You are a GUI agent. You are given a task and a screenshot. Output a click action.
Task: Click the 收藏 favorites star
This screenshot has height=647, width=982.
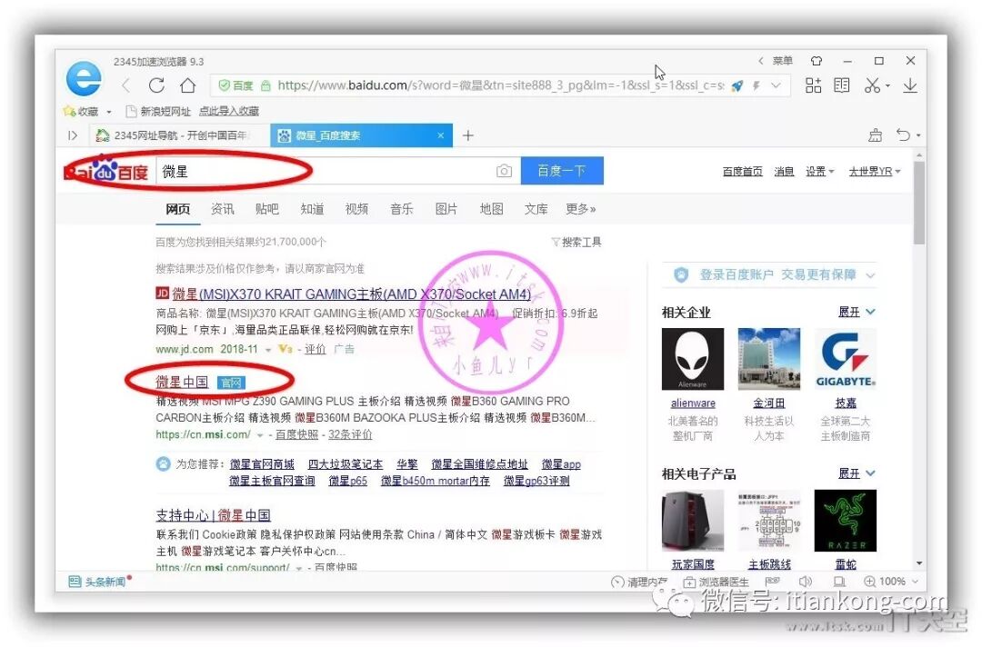69,111
